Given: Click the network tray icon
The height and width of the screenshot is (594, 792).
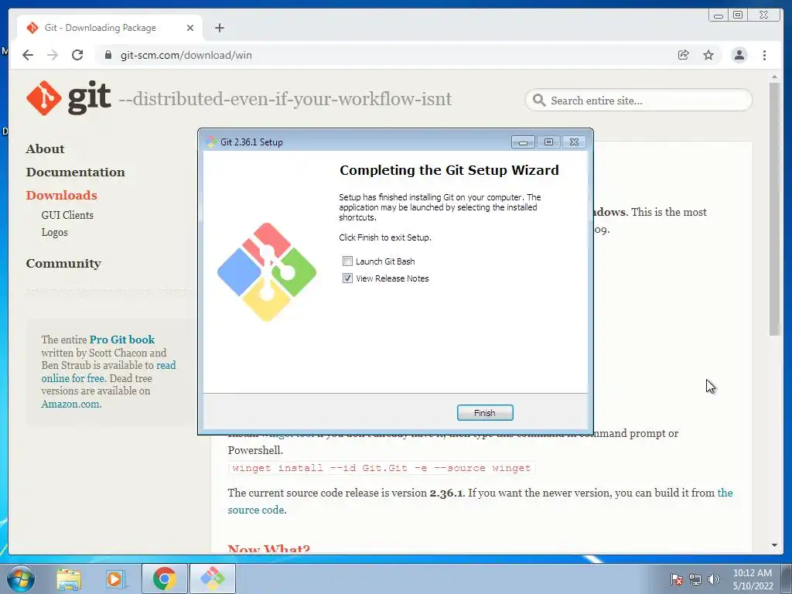Looking at the screenshot, I should pos(695,579).
